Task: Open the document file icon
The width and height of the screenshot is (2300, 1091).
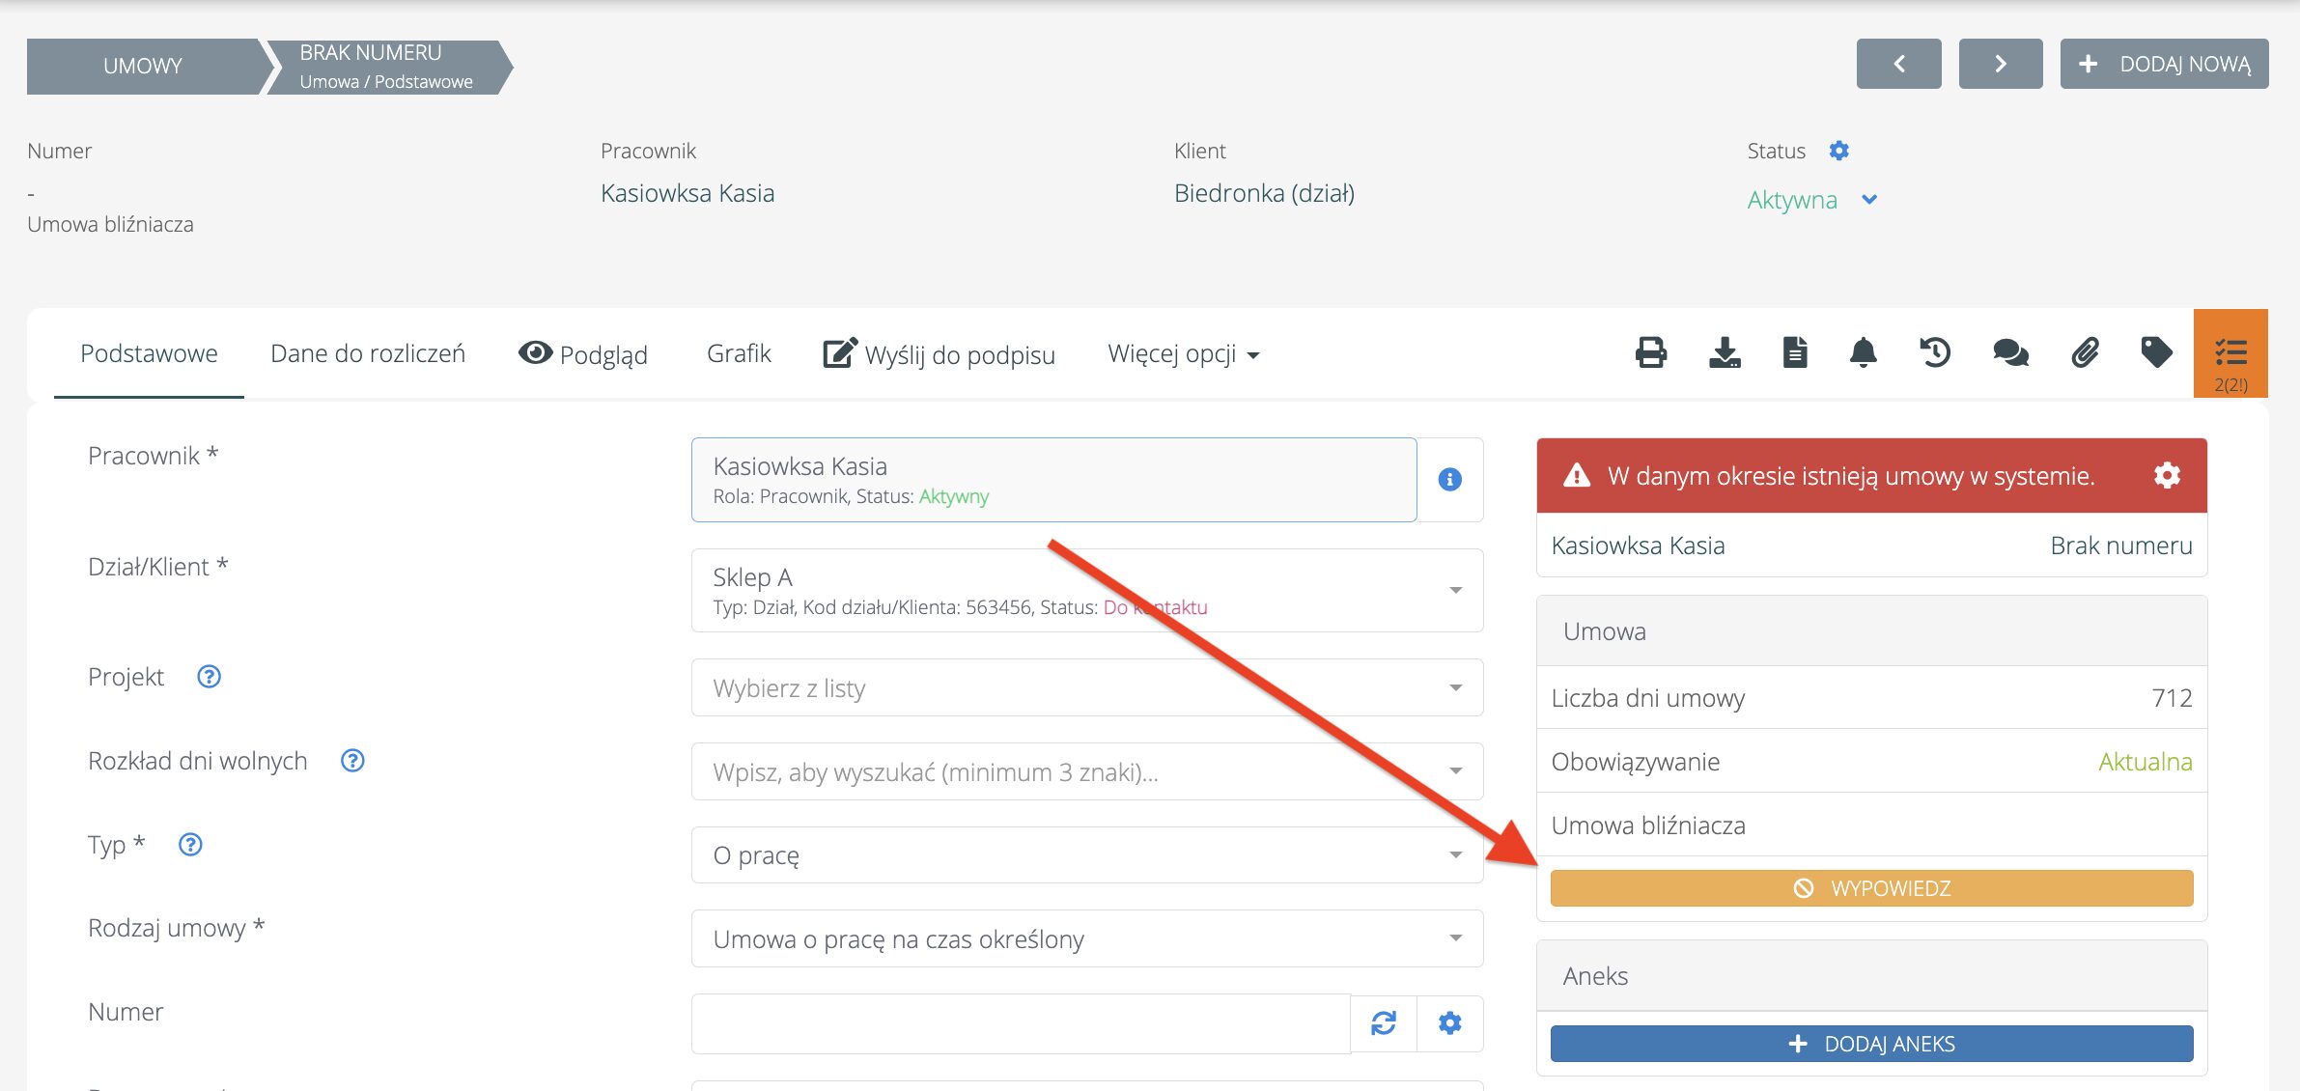Action: coord(1795,353)
